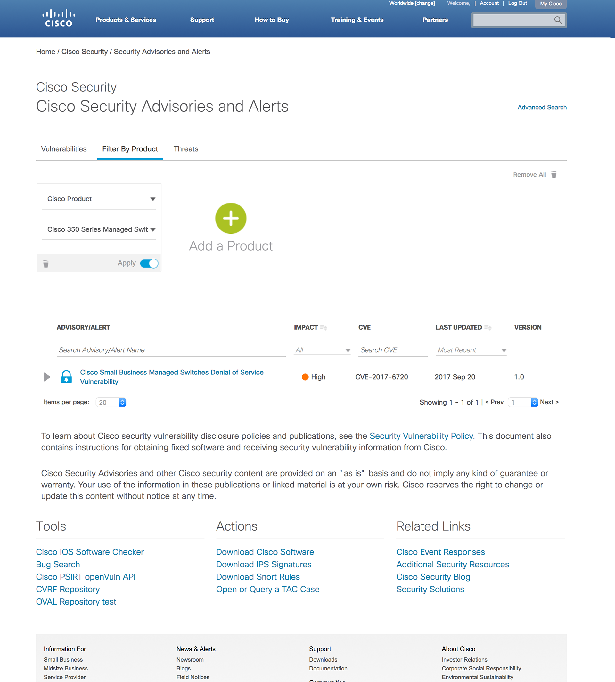615x682 pixels.
Task: Open the How to Buy menu
Action: (272, 20)
